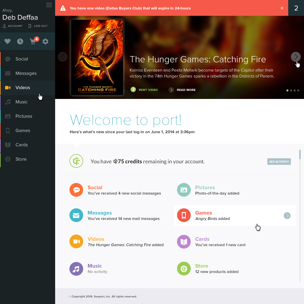
Task: Click the orange Social circle icon
Action: point(76,190)
